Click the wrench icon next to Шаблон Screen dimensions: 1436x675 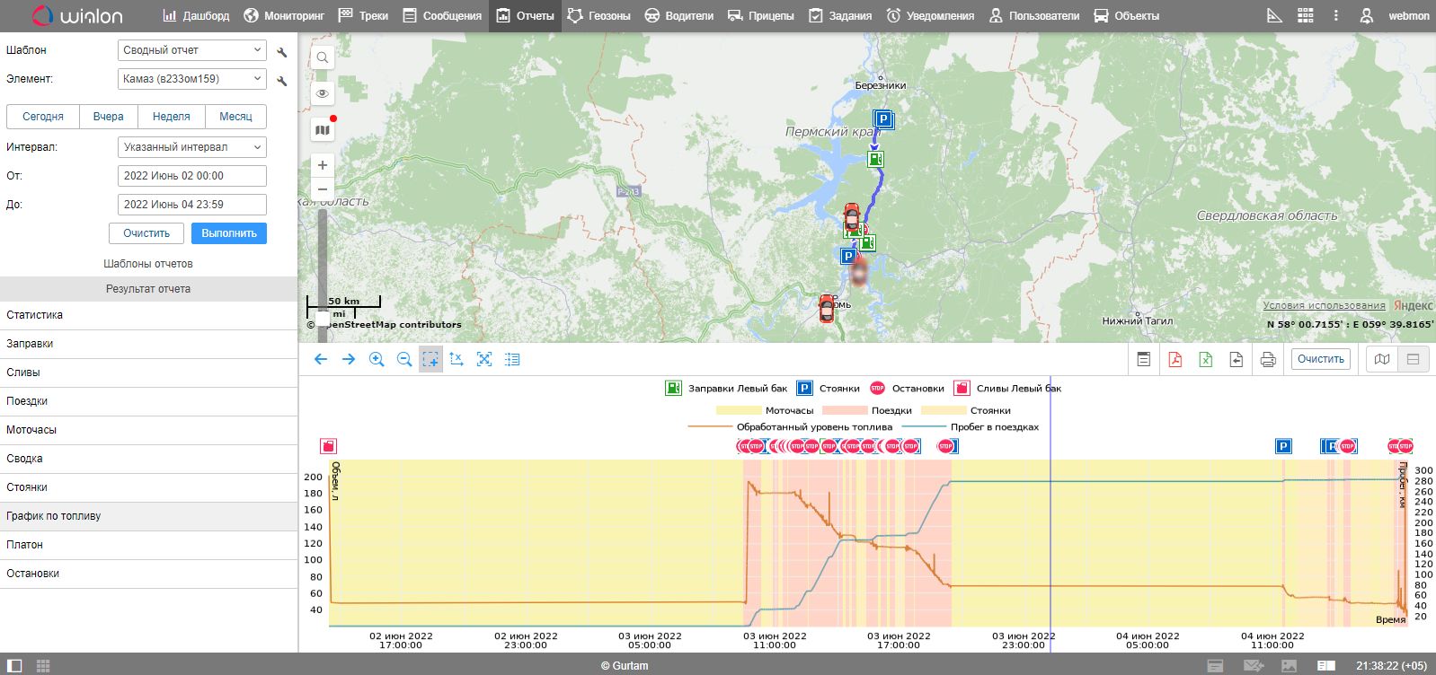coord(282,52)
